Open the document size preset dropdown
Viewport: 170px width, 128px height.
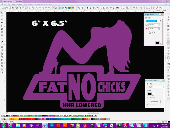click(158, 21)
